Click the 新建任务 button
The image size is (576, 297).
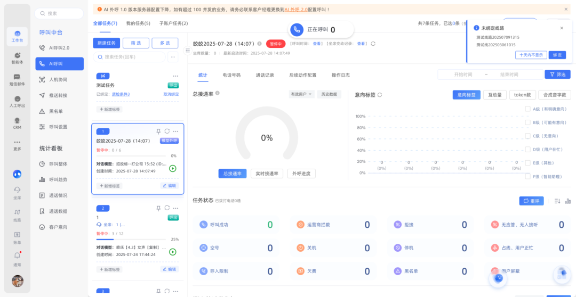point(106,43)
